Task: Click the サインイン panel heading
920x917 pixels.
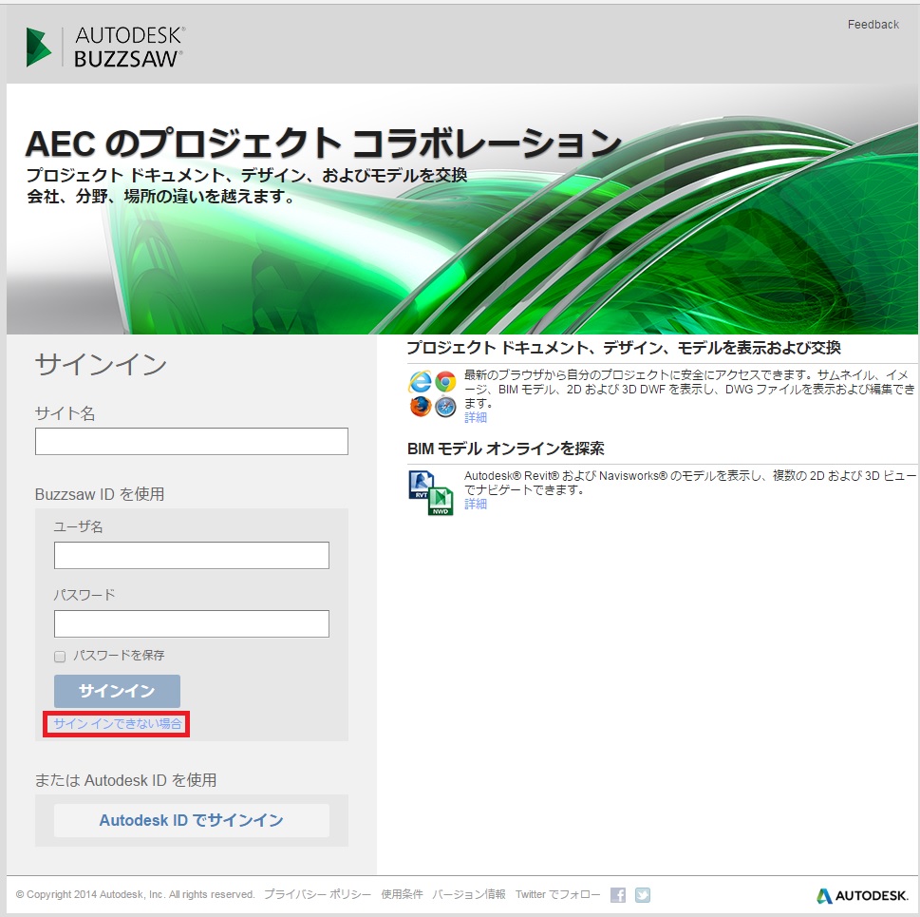Action: pos(101,365)
